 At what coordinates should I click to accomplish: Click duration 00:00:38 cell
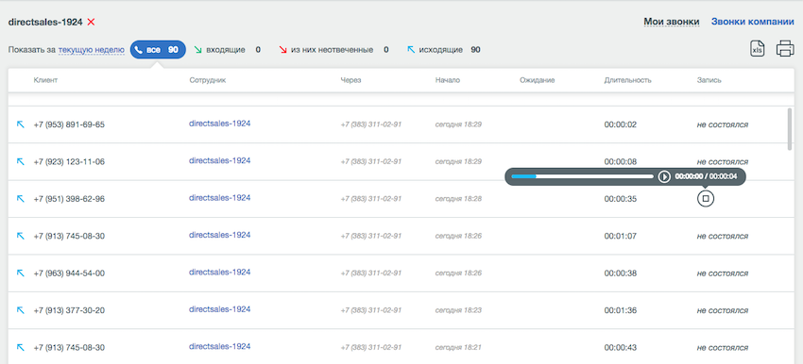click(620, 273)
